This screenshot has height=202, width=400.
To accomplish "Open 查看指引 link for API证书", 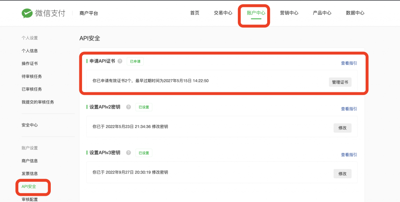I will [x=349, y=63].
